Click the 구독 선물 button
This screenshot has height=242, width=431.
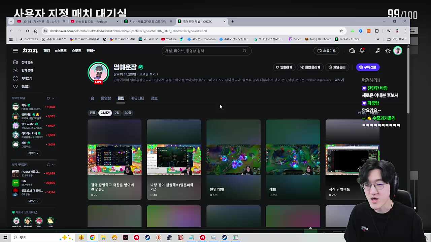point(368,67)
